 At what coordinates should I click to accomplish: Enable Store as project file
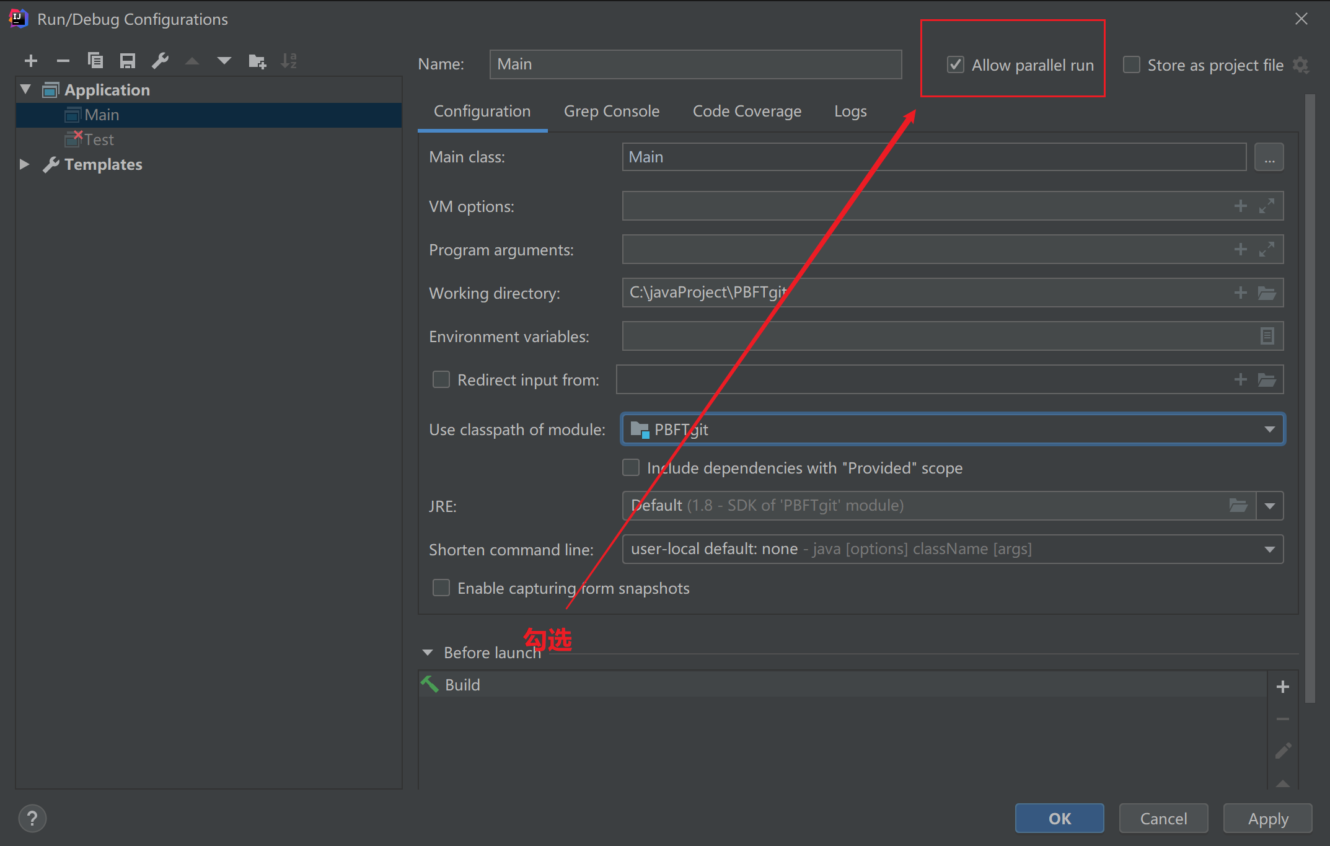click(1132, 65)
